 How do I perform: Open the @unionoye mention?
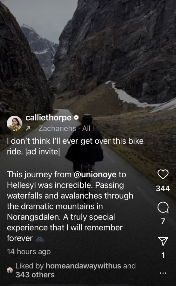[95, 174]
